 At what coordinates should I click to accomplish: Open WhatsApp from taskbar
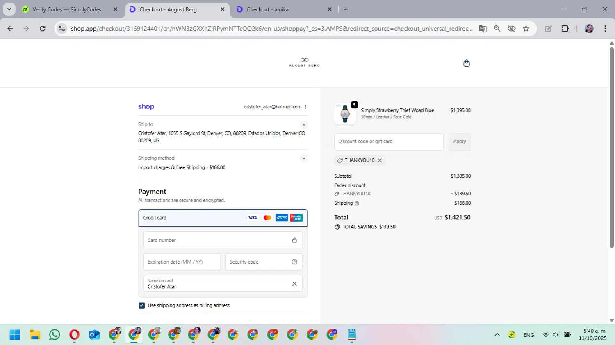(55, 335)
